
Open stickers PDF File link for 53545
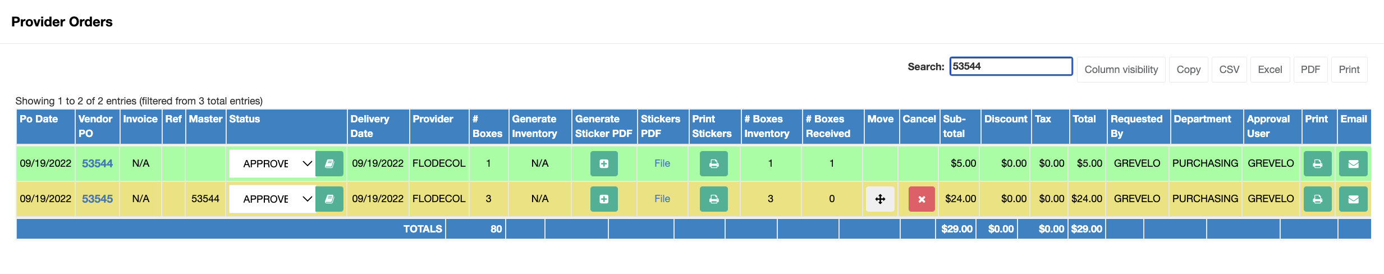[662, 199]
